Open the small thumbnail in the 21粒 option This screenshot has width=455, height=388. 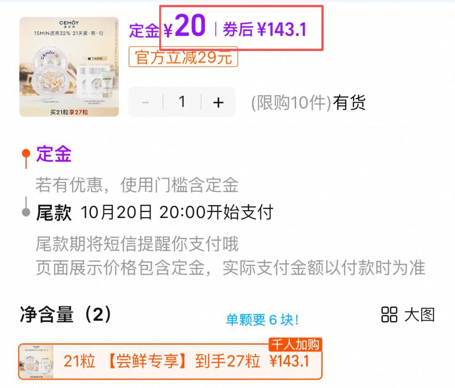37,361
